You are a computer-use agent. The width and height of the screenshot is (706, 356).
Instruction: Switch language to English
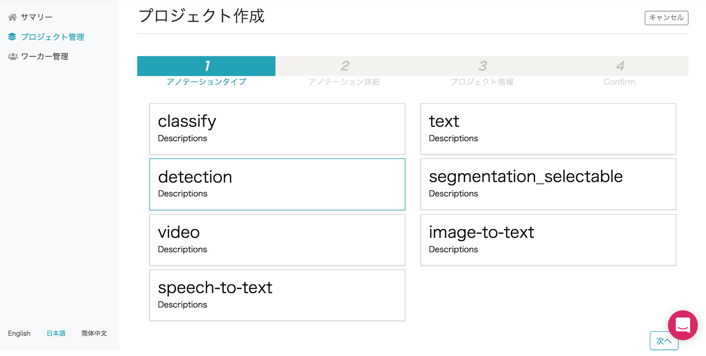pyautogui.click(x=19, y=333)
